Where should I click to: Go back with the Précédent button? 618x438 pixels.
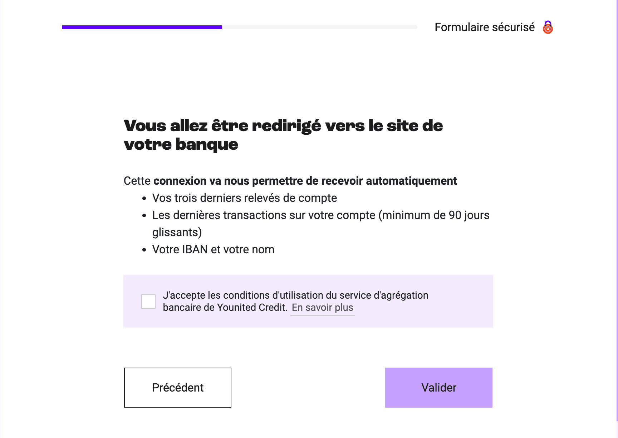(x=178, y=388)
